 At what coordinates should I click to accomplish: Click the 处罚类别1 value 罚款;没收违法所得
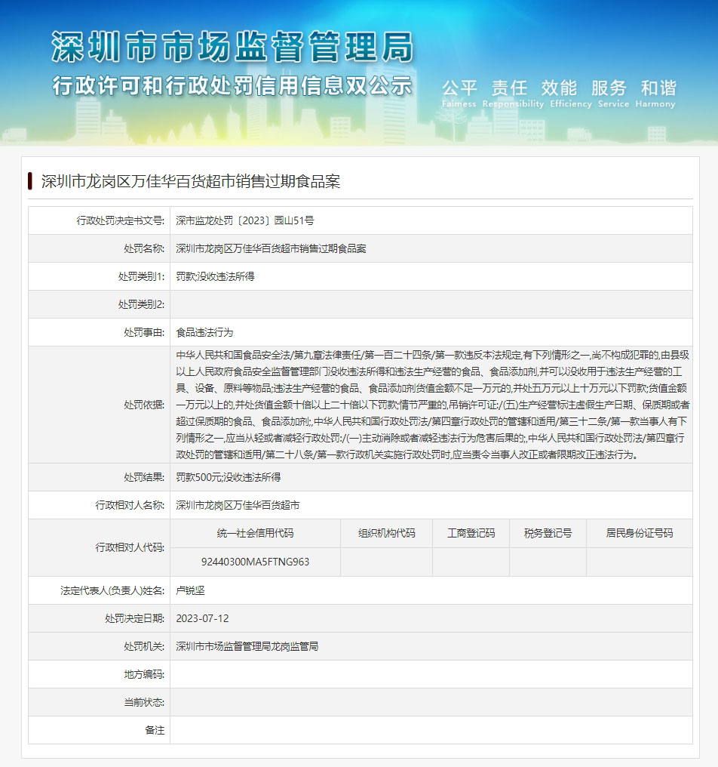(215, 276)
